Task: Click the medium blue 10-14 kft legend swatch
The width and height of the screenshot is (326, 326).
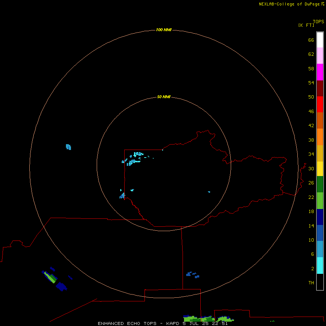Action: pos(320,233)
